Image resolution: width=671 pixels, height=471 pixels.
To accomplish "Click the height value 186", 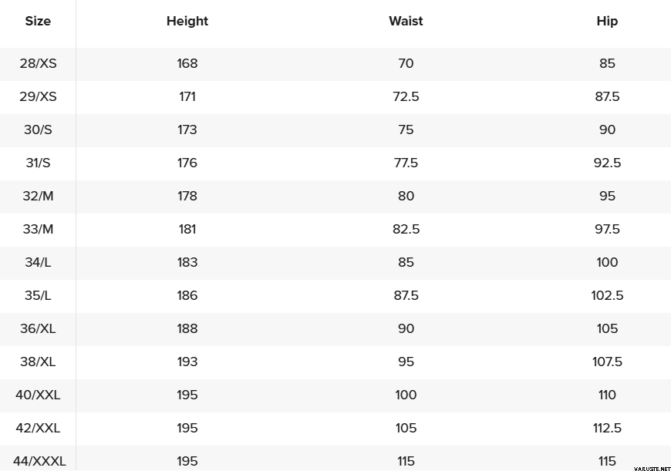I will pos(187,295).
